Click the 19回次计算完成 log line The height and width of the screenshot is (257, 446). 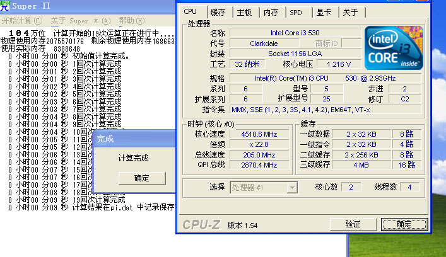click(x=67, y=200)
